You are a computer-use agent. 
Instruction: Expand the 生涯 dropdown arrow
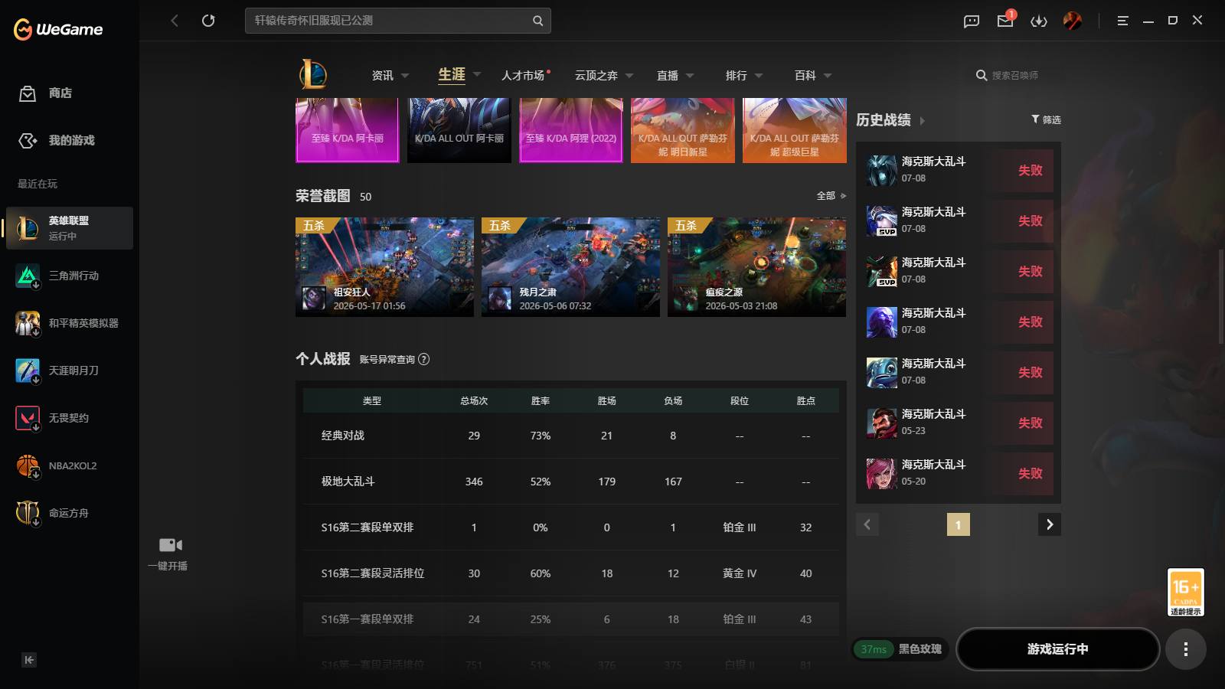tap(477, 74)
